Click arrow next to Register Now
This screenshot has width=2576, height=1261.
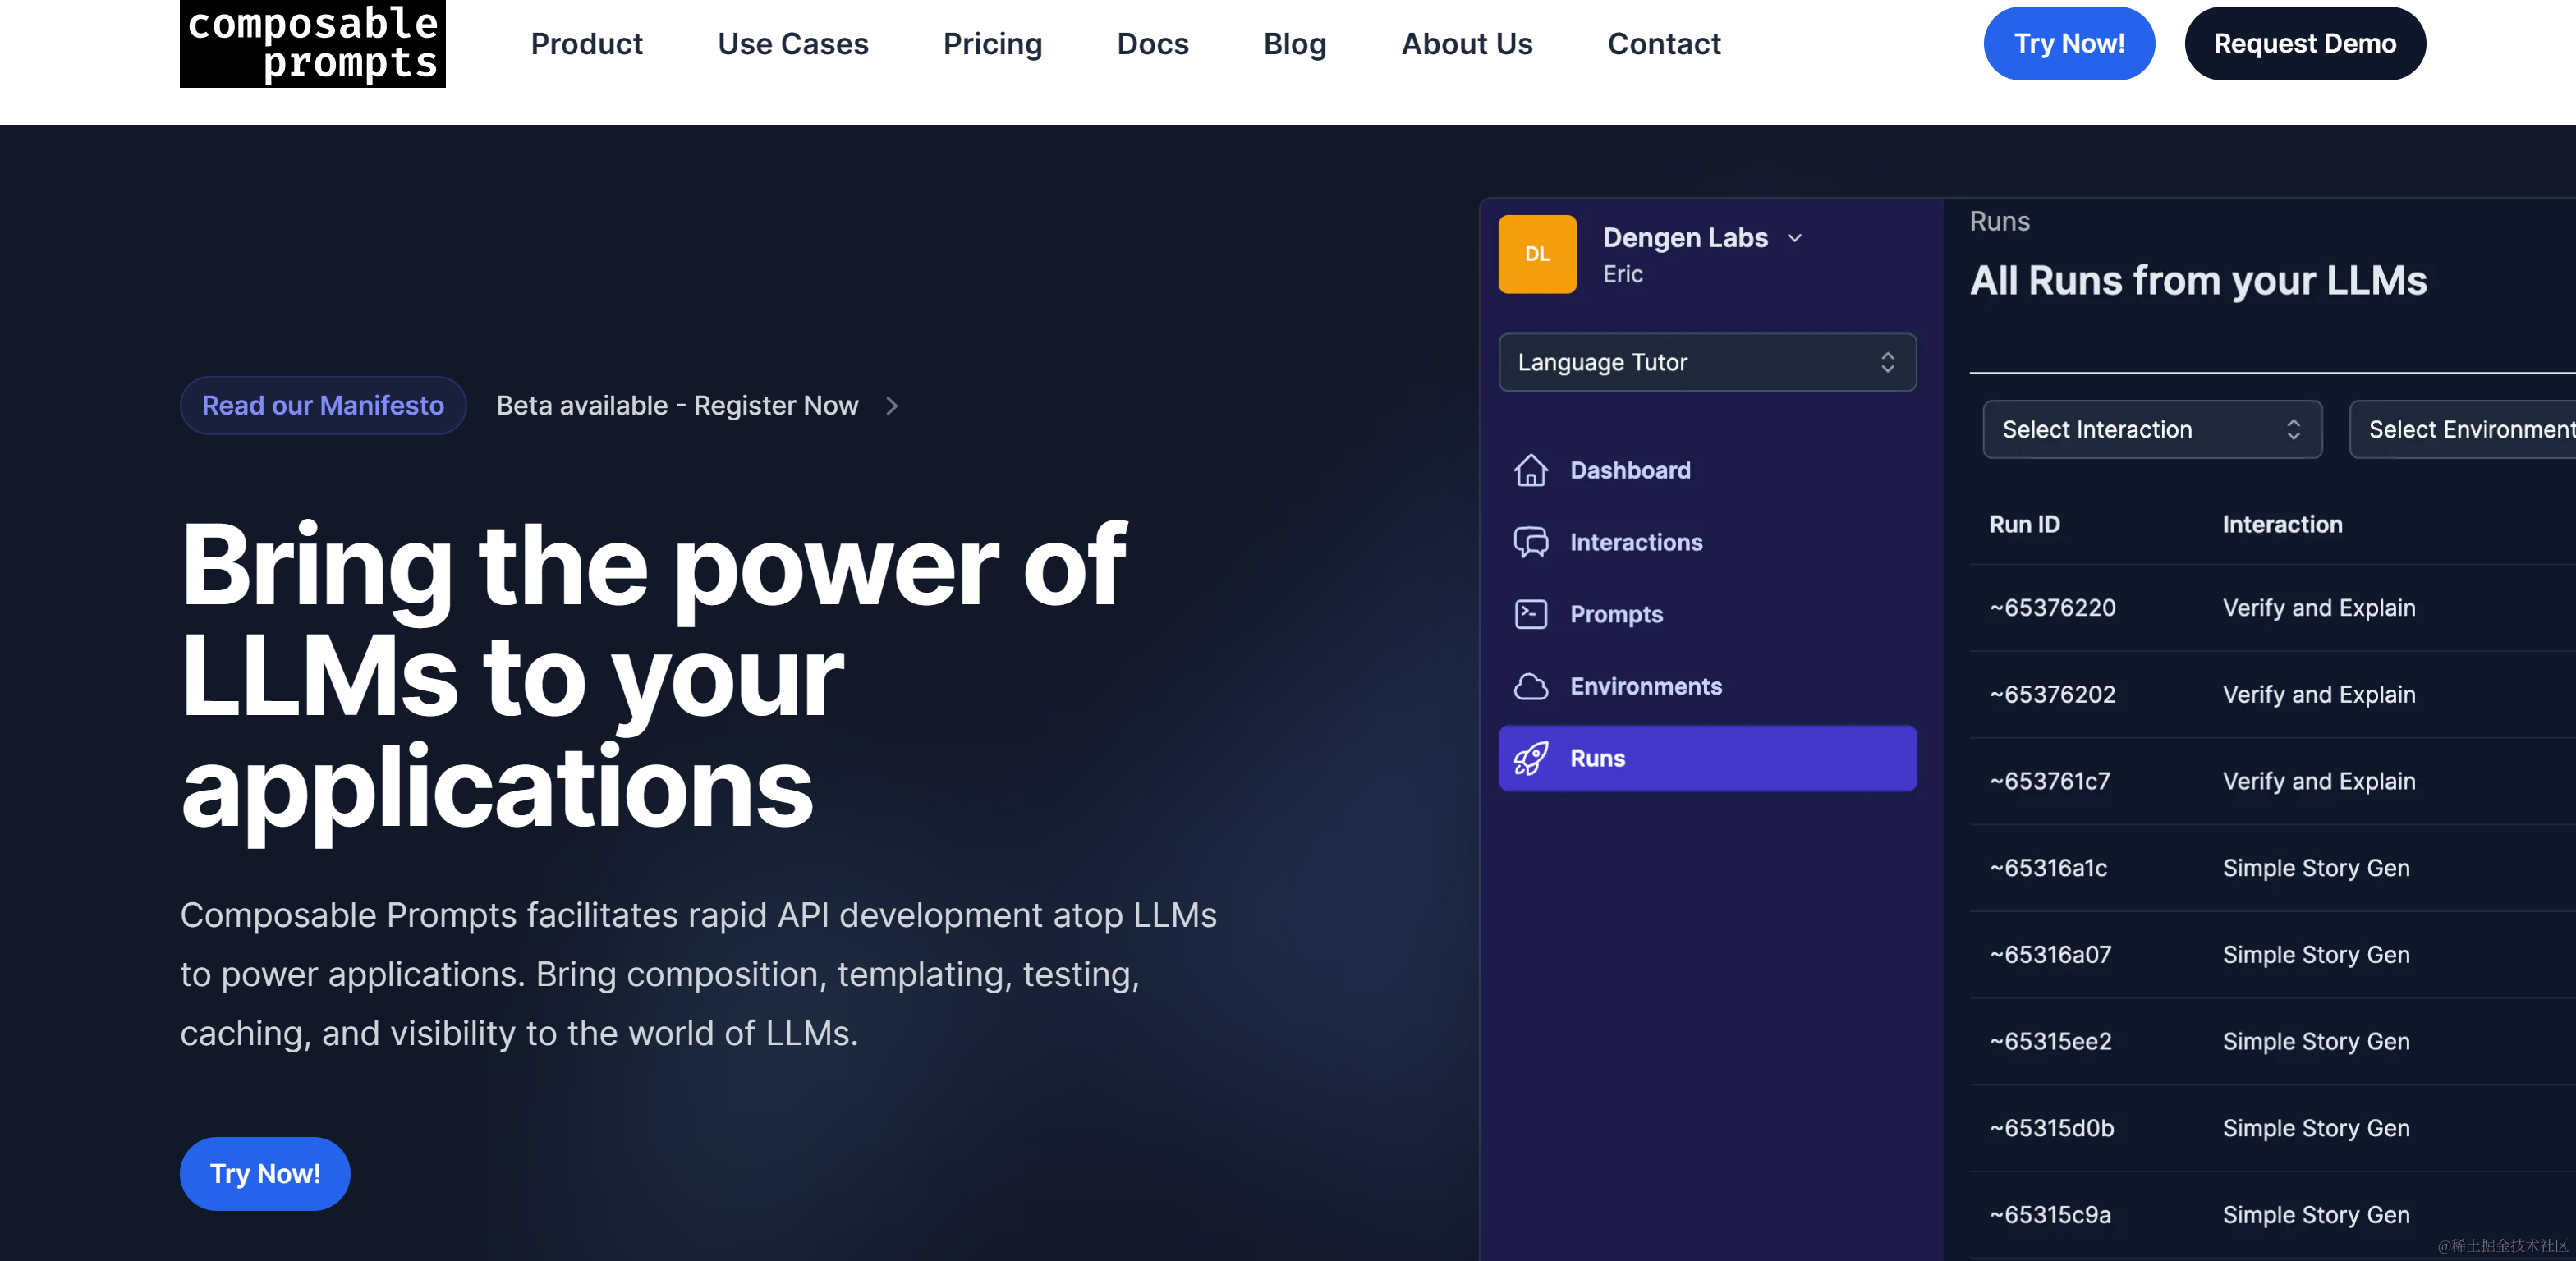(x=892, y=406)
